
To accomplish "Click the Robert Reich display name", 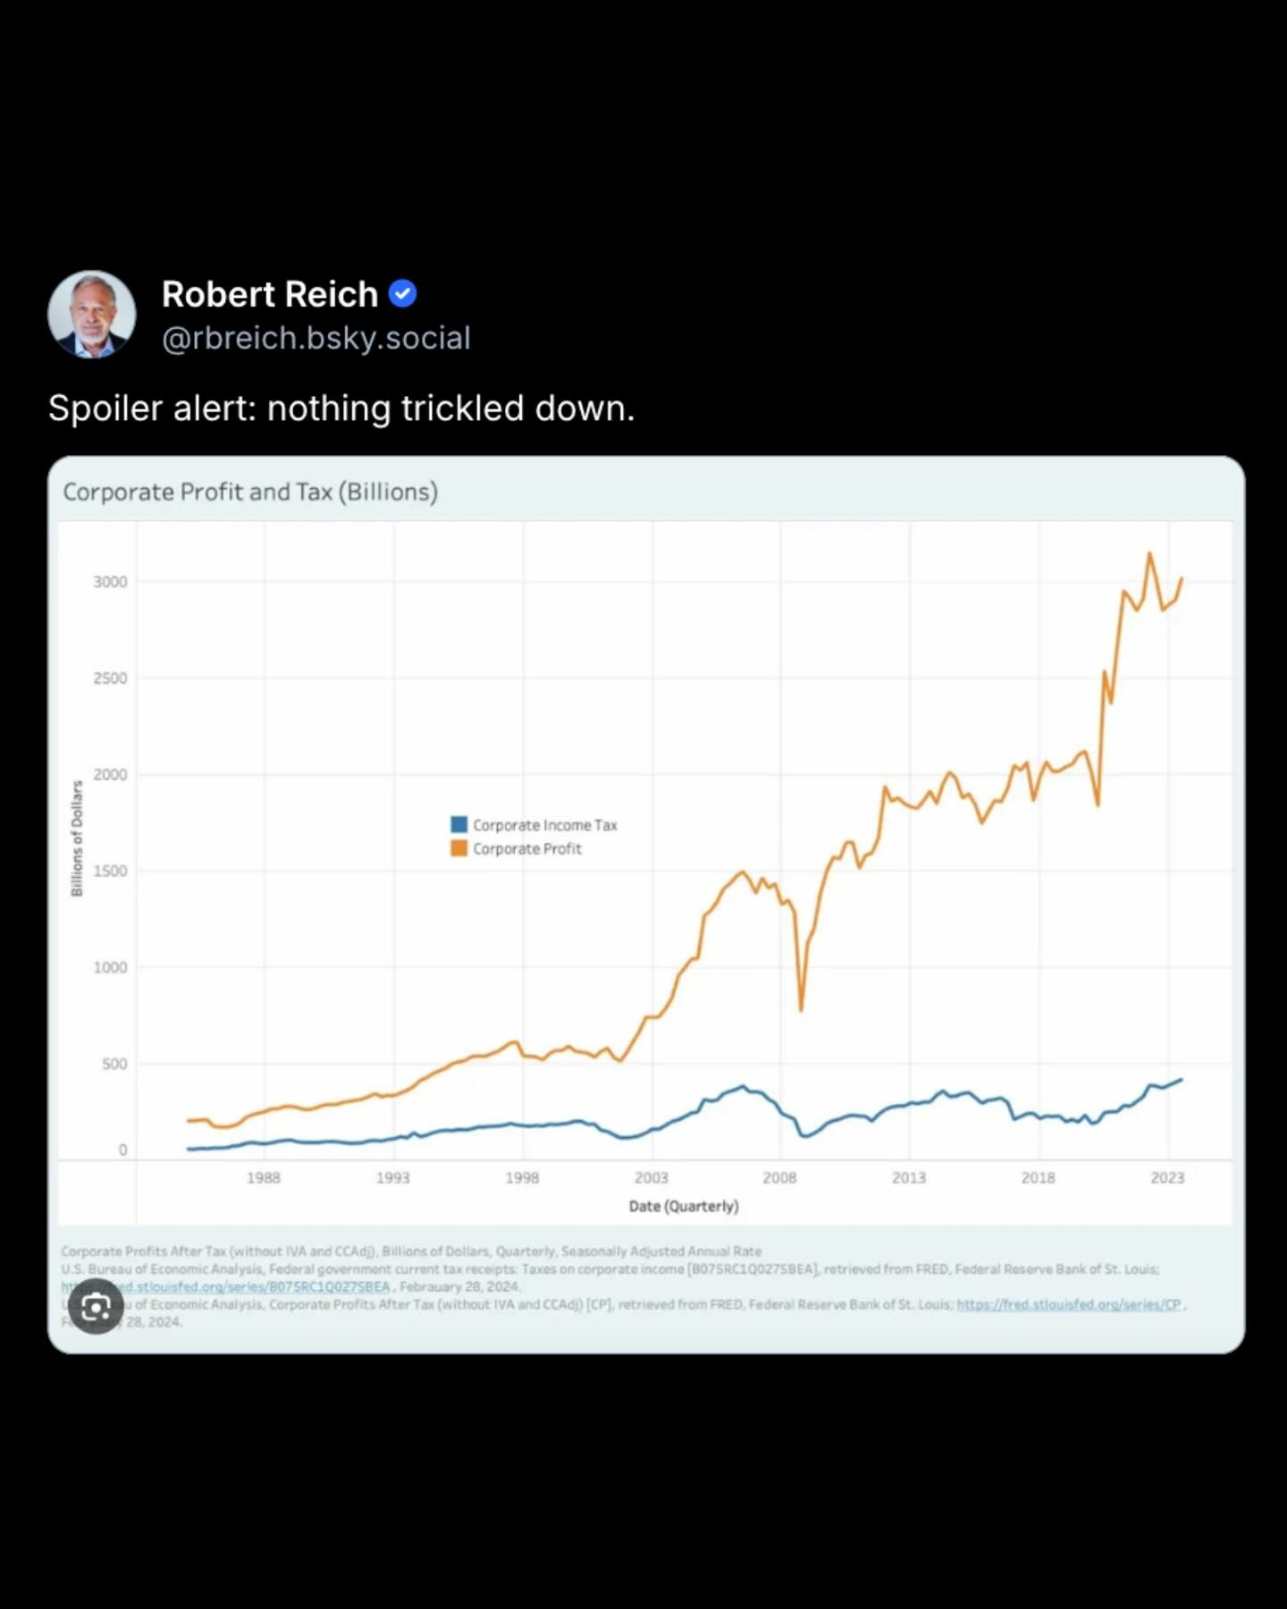I will pyautogui.click(x=270, y=294).
